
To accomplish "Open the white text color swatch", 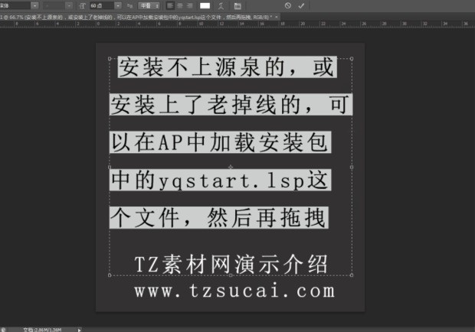I will coord(205,6).
